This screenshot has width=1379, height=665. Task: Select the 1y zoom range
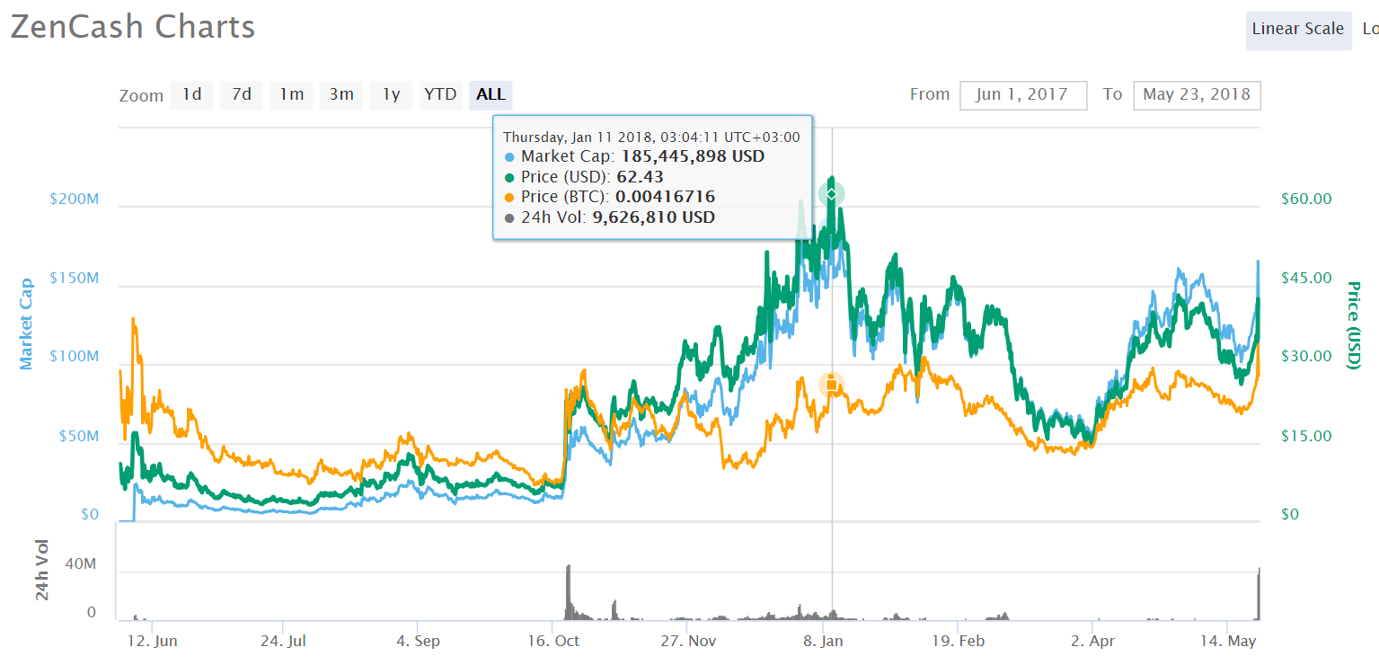[x=391, y=94]
